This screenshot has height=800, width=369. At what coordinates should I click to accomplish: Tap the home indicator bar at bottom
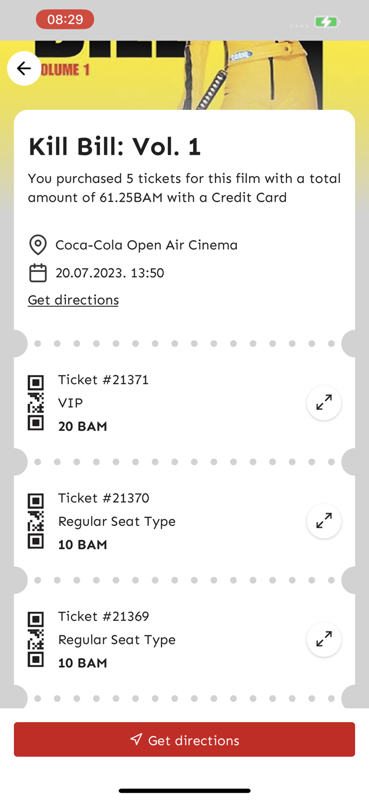[184, 790]
